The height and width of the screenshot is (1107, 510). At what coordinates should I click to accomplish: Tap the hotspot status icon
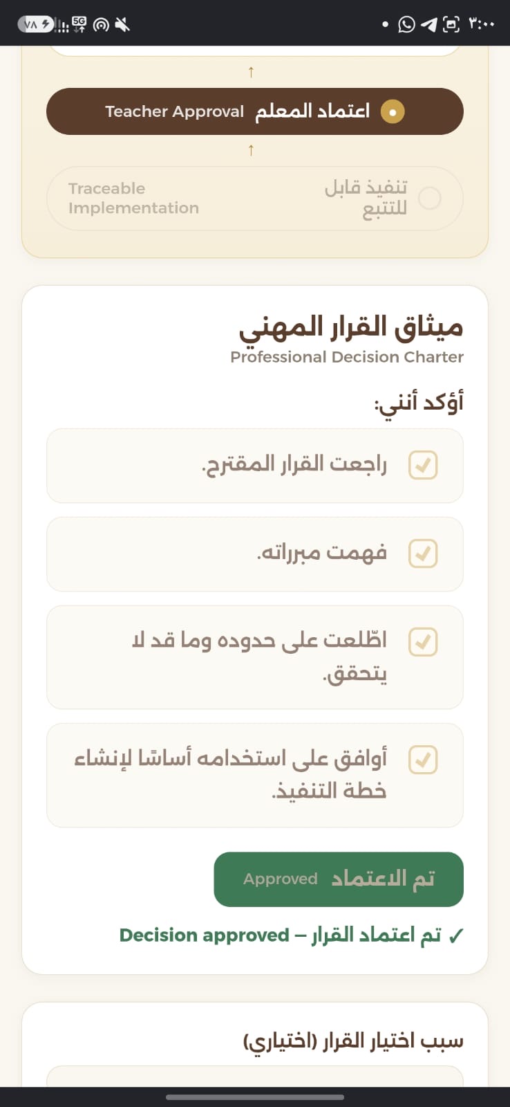tap(101, 26)
